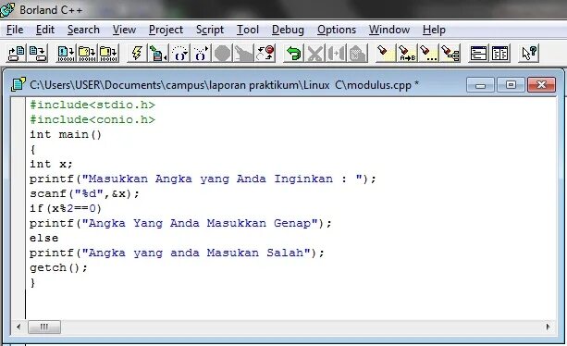Click the grayed stop octagon icon
This screenshot has height=346, width=567.
coord(222,54)
